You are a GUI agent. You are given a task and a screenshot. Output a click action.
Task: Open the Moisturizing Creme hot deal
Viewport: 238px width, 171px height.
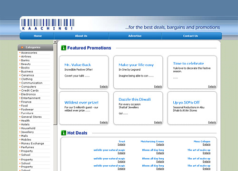click(152, 142)
